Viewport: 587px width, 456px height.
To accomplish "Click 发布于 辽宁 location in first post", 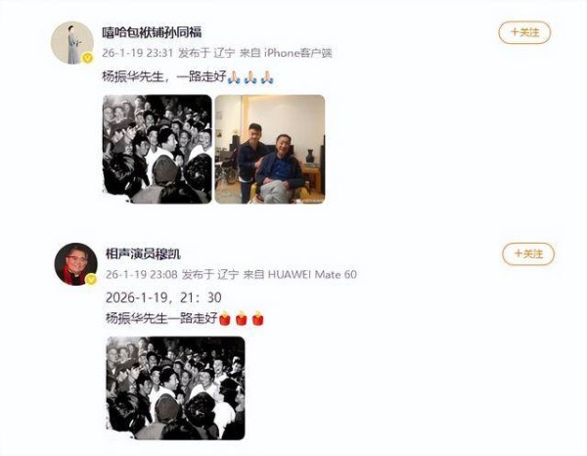I will [206, 53].
